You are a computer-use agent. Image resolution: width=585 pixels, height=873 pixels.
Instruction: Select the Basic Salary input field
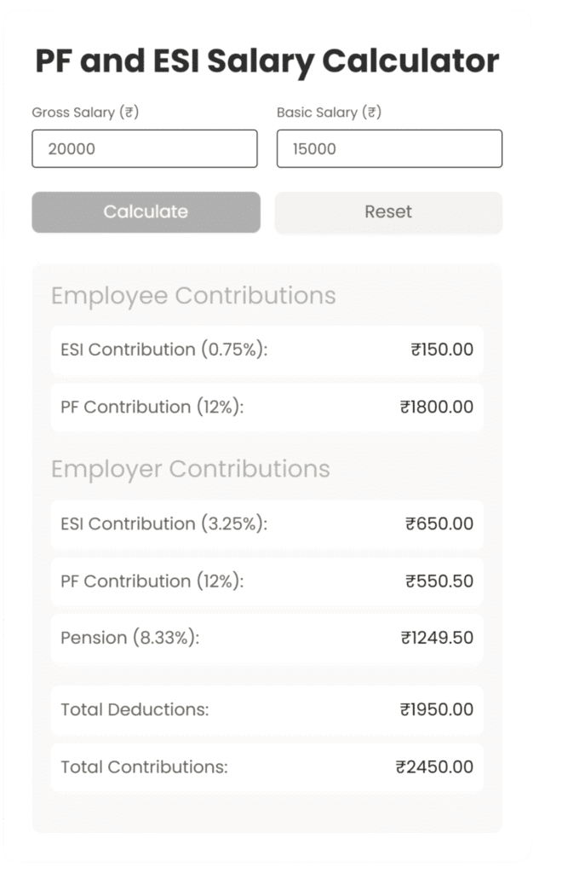(x=388, y=148)
